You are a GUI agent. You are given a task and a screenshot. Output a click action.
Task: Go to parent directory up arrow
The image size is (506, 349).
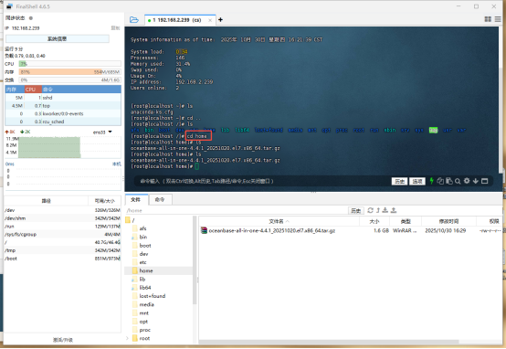pos(378,210)
